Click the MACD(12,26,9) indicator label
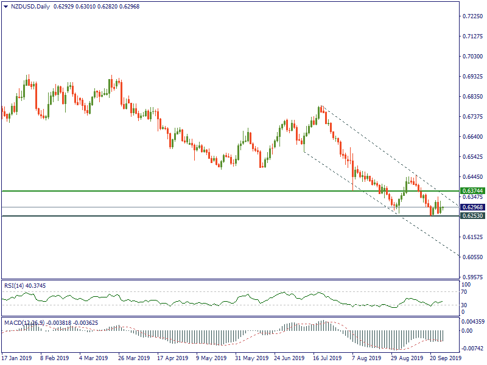This screenshot has height=365, width=487. click(x=23, y=322)
